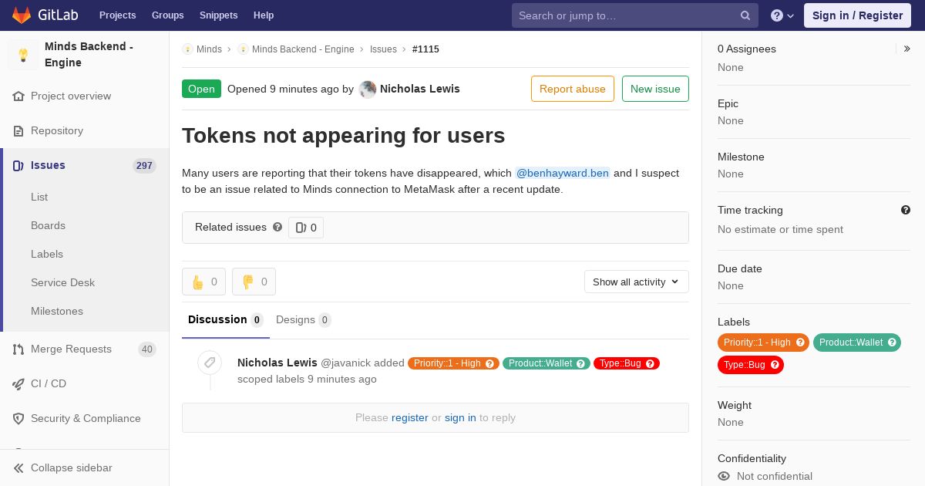Click the search magnifier icon

[x=745, y=15]
